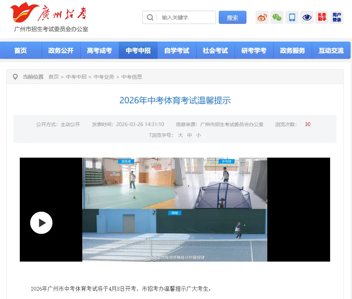
Task: Follow the 中考业务 breadcrumb link
Action: pos(103,77)
